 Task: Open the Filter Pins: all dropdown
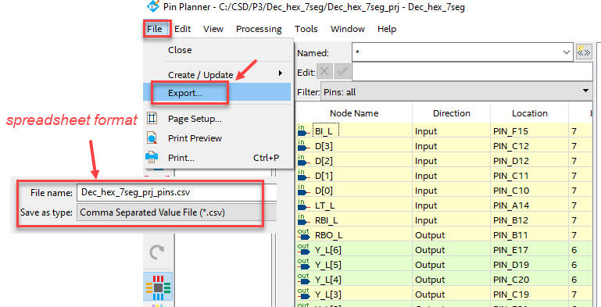[456, 92]
